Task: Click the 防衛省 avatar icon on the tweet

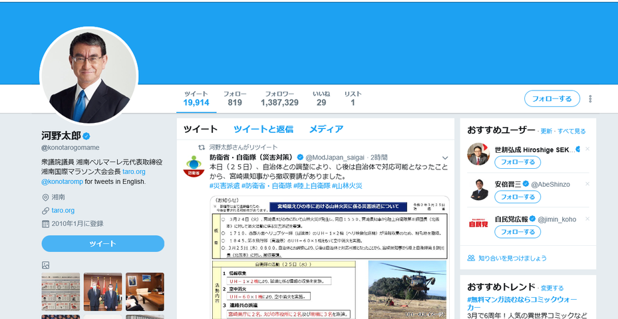Action: (x=194, y=166)
